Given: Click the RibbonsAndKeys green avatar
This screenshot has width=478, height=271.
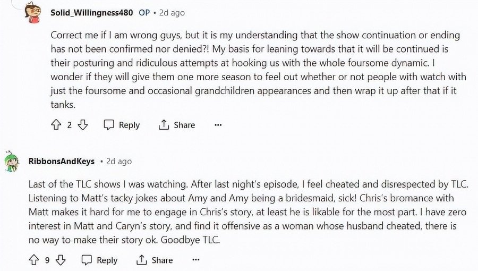Looking at the screenshot, I should [x=12, y=161].
